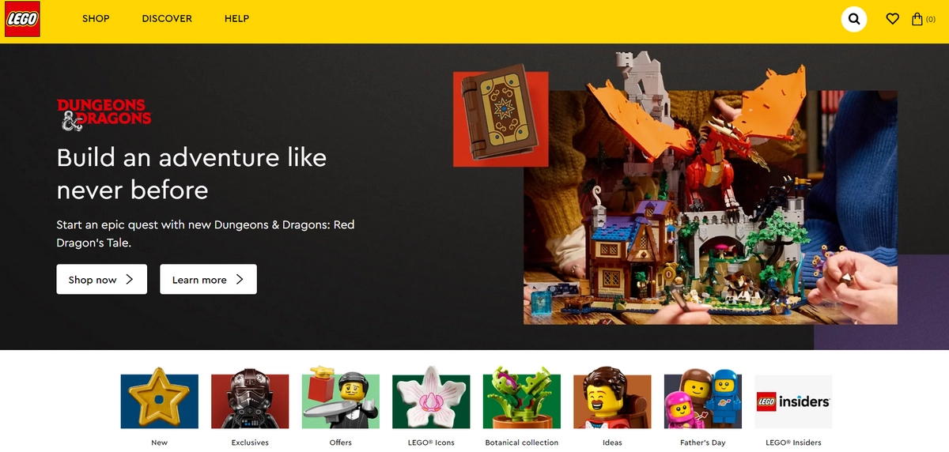The image size is (949, 452).
Task: Click the Shop now button
Action: 102,279
